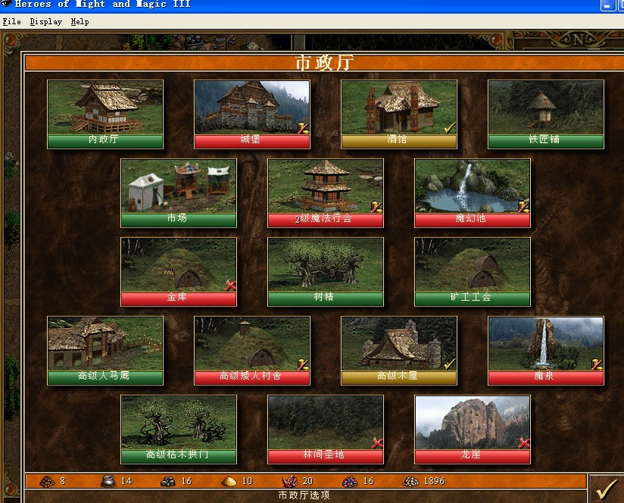Image resolution: width=624 pixels, height=503 pixels.
Task: Open the Help menu
Action: [80, 21]
